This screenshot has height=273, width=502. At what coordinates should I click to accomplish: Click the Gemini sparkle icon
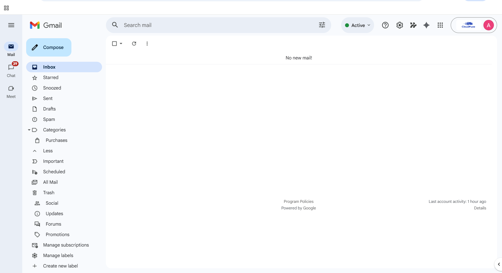tap(426, 25)
